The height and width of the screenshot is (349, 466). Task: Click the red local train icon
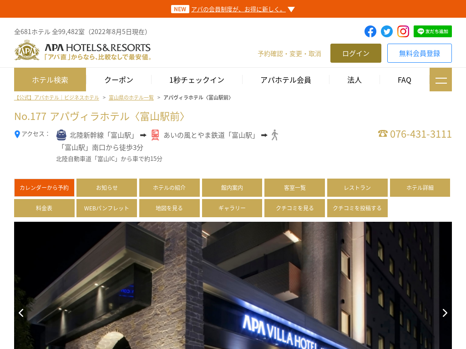click(x=155, y=135)
